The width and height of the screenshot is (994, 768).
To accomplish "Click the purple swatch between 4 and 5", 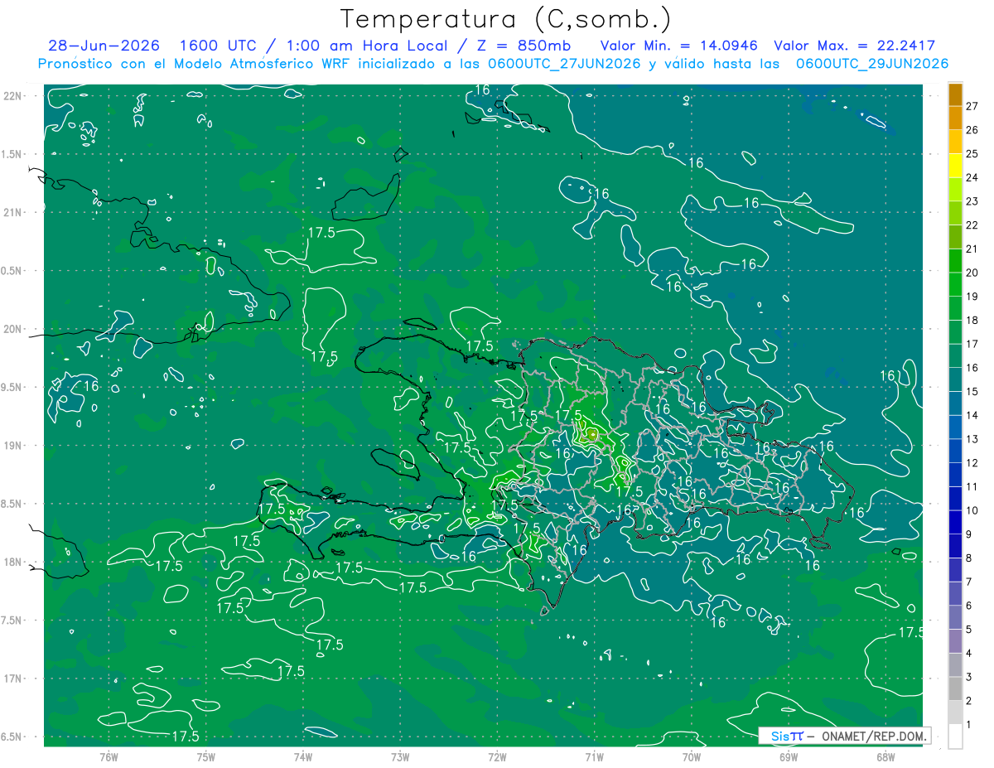I will coord(955,641).
